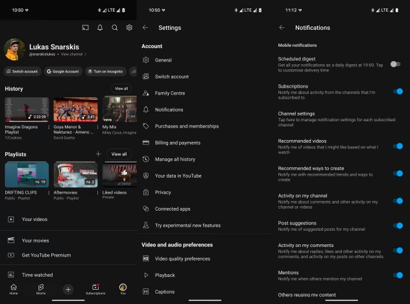The width and height of the screenshot is (410, 304).
Task: Tap back arrow on Notifications screen
Action: (282, 27)
